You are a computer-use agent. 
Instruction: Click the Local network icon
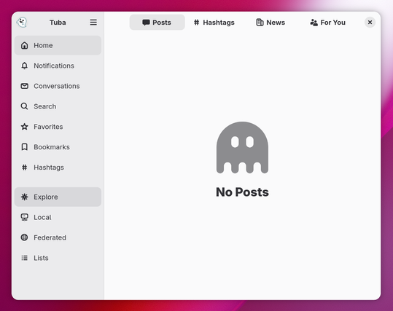[x=24, y=217]
